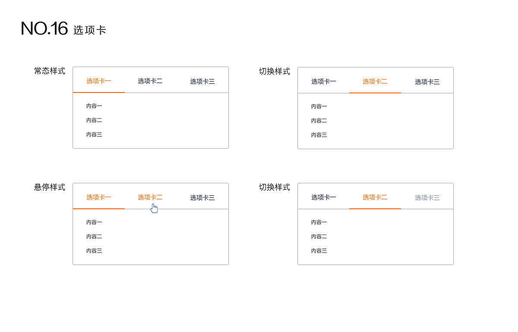
Task: Click the disabled-looking 选项卡三 in bottom-right card
Action: click(427, 197)
